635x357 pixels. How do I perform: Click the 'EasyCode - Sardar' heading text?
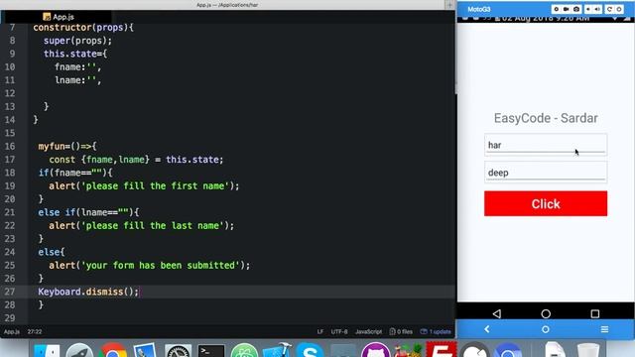pos(546,118)
